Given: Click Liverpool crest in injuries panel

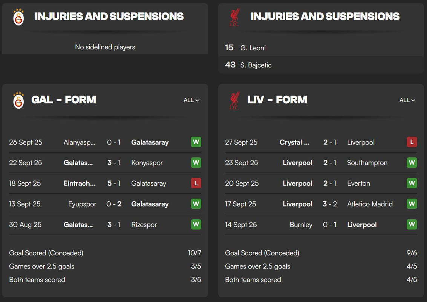Looking at the screenshot, I should pos(234,17).
